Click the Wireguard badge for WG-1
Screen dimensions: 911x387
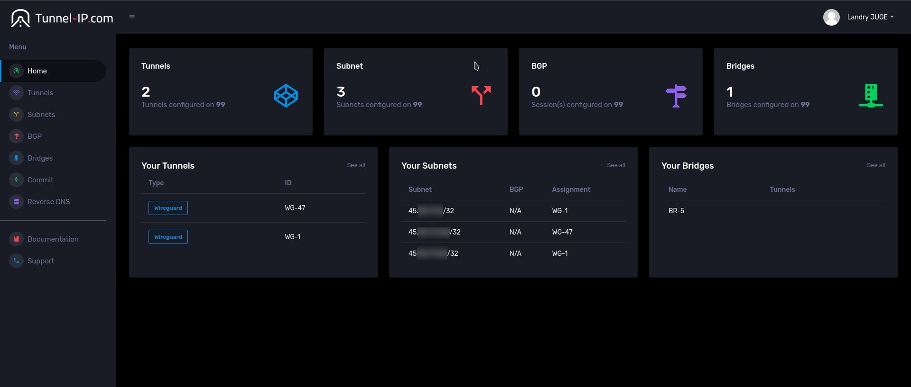[168, 237]
